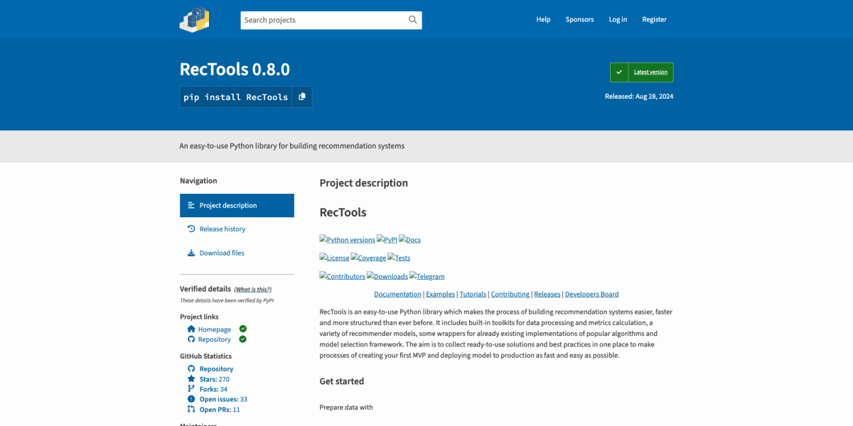Image resolution: width=853 pixels, height=426 pixels.
Task: Open the Help menu item
Action: (543, 19)
